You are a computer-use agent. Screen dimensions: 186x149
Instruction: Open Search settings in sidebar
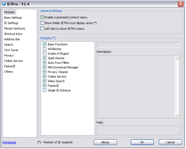[x=9, y=45]
